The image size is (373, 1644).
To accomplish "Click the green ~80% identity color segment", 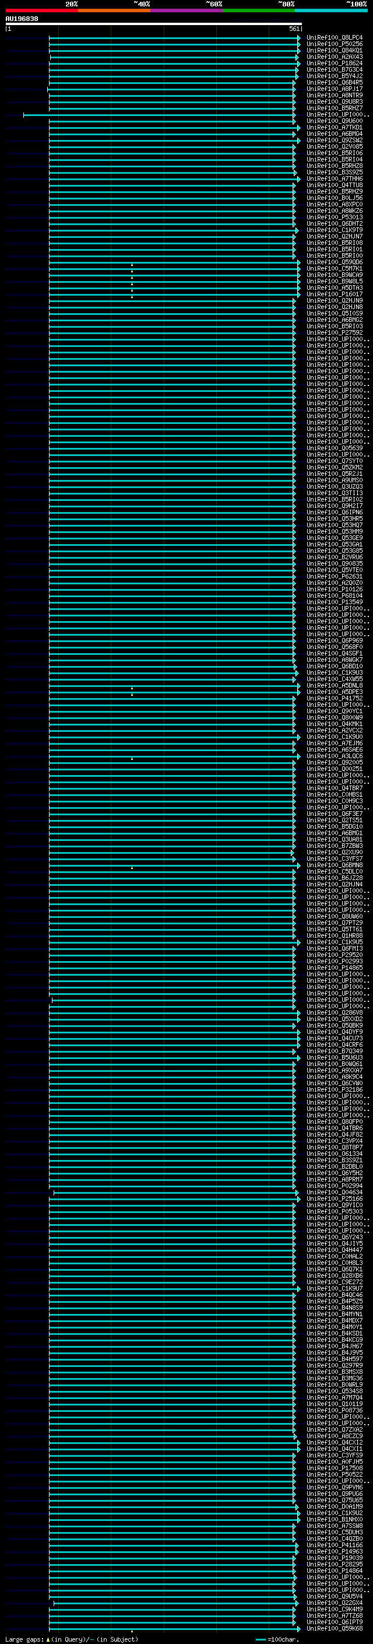I will pyautogui.click(x=259, y=10).
